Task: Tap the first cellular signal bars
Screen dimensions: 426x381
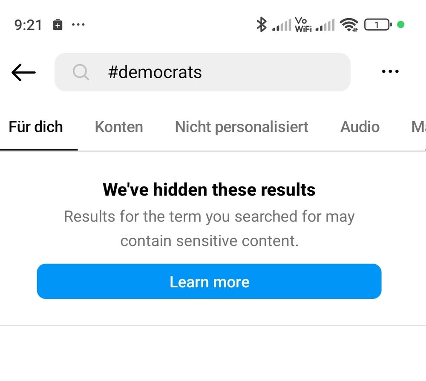Action: click(282, 26)
